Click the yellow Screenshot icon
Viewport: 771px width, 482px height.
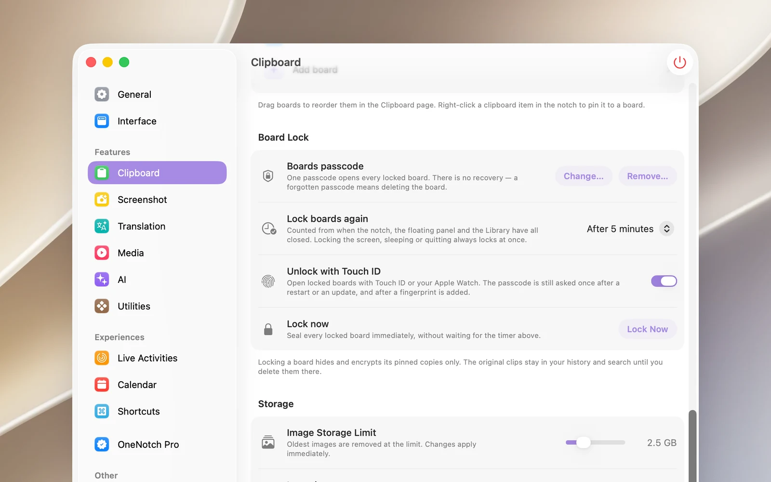tap(102, 199)
